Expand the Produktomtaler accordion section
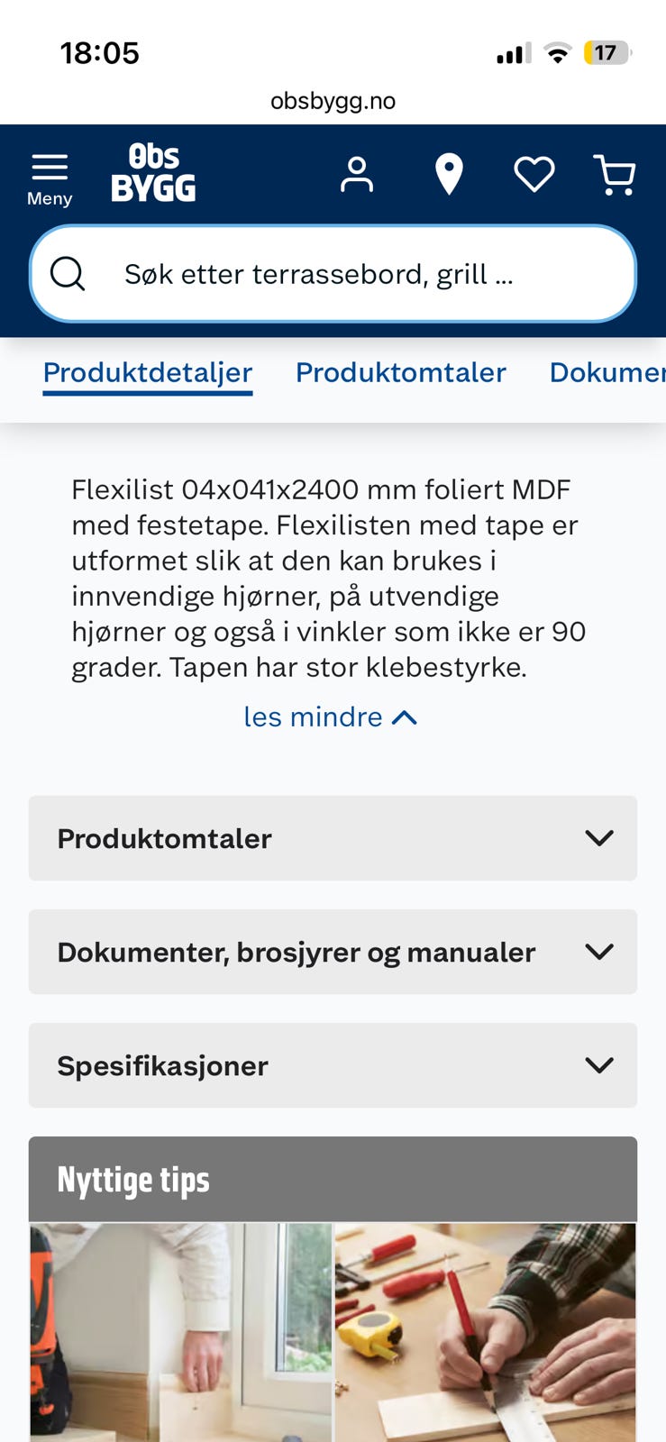The height and width of the screenshot is (1442, 666). (333, 838)
